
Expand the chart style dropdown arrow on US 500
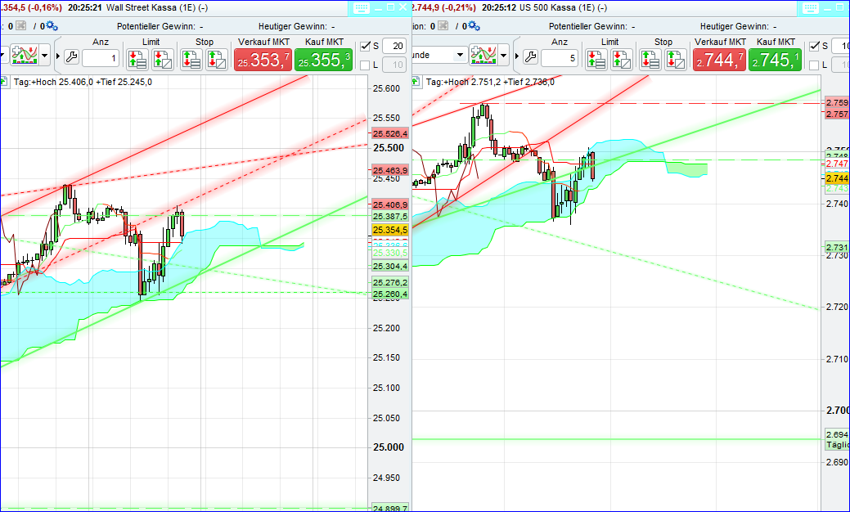click(x=503, y=54)
